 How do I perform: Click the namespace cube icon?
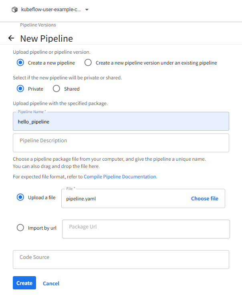click(x=15, y=10)
